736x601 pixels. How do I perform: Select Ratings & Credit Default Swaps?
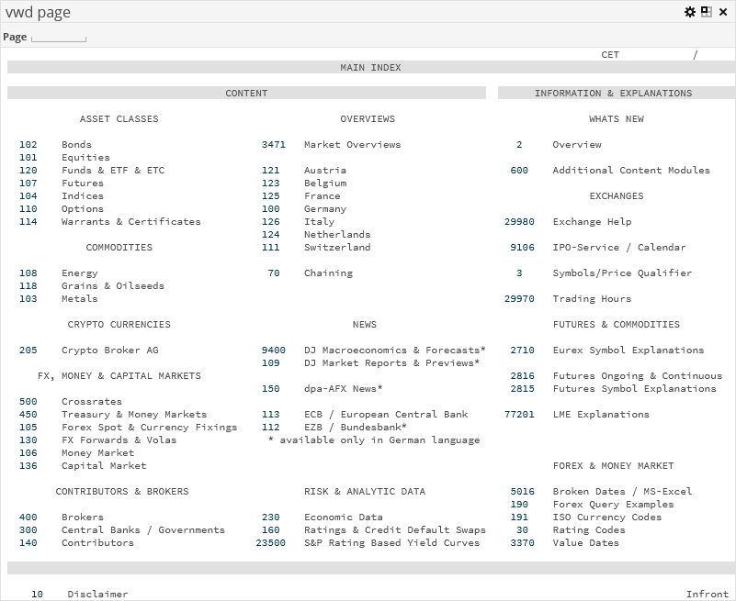pos(394,530)
